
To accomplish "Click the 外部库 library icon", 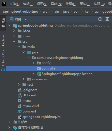I will point(15,122).
